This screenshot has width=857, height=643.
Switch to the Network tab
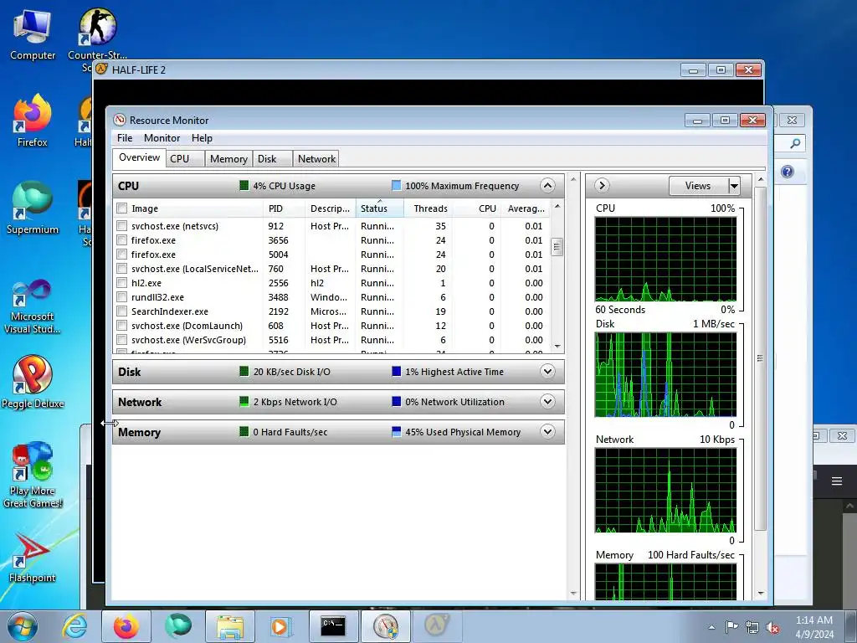316,158
